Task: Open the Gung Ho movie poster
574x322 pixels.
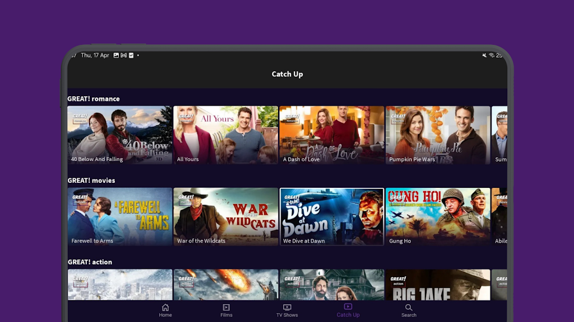Action: coord(438,216)
